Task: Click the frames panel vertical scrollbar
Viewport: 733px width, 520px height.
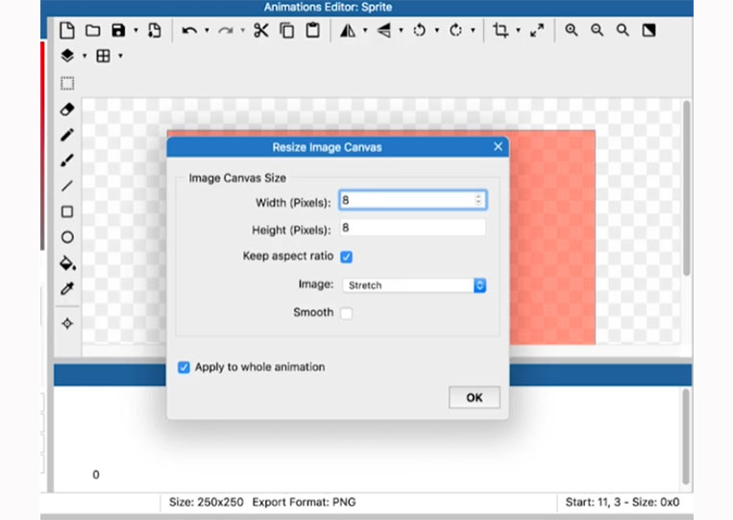Action: (686, 436)
